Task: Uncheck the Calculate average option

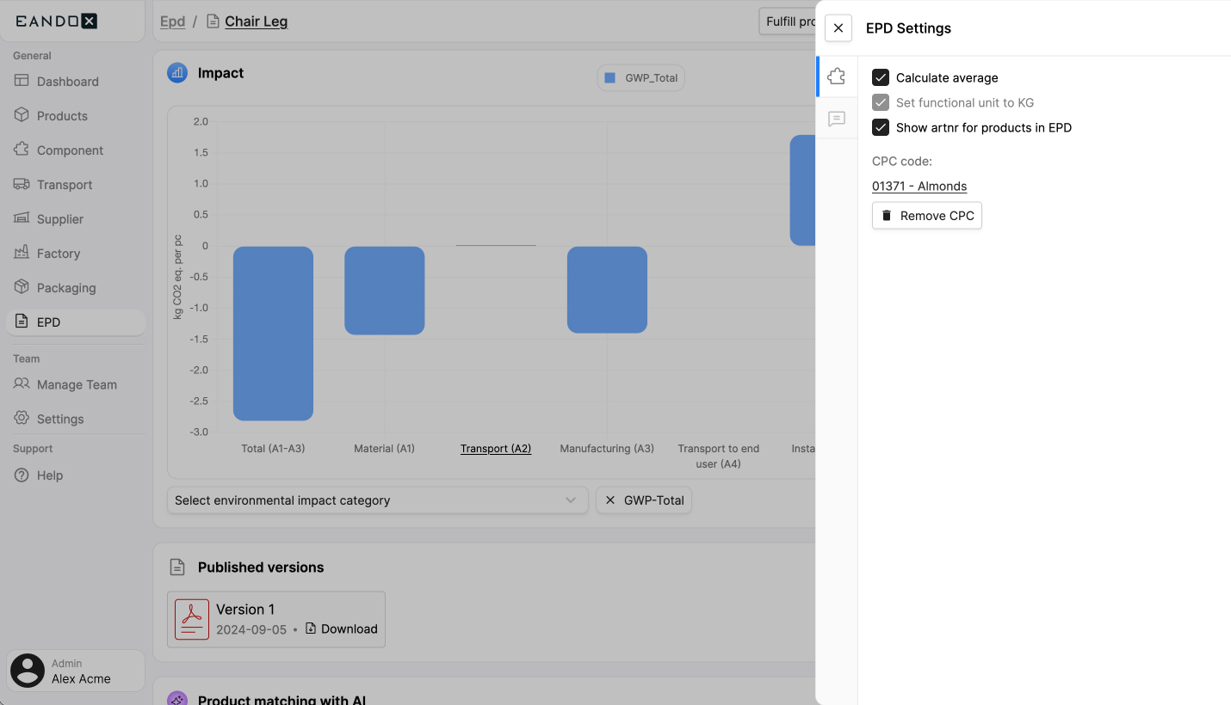Action: point(880,77)
